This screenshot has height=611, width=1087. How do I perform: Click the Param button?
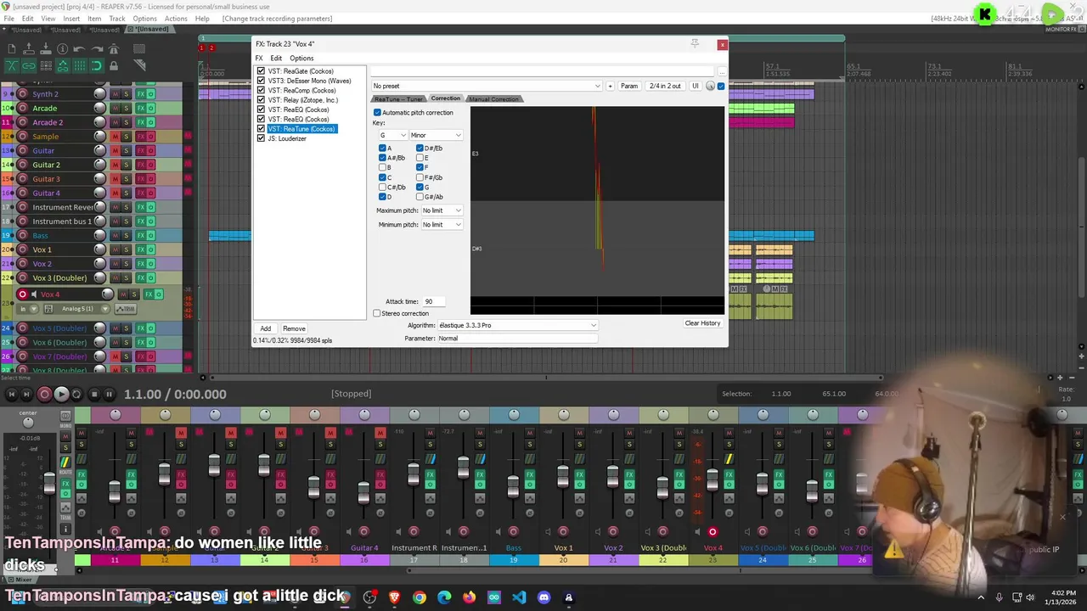[x=629, y=86]
